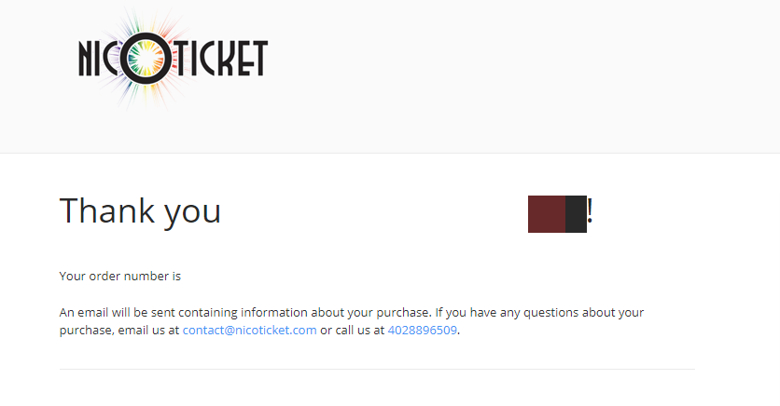Select the dark red redacted block

pyautogui.click(x=547, y=214)
